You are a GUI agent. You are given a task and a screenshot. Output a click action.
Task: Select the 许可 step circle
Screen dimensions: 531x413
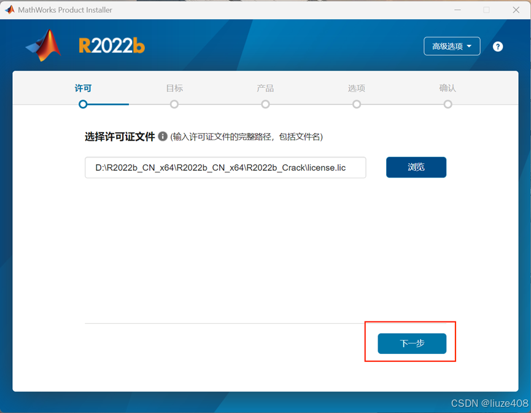[x=83, y=104]
